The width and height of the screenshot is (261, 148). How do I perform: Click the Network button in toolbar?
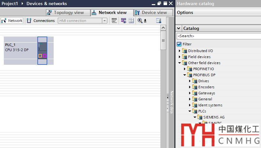(12, 21)
